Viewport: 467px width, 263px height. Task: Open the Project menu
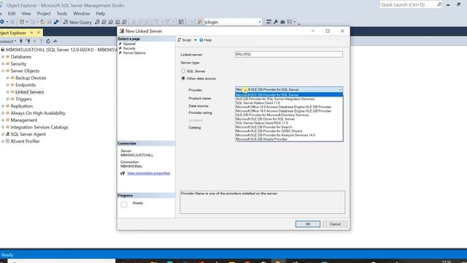pos(44,13)
